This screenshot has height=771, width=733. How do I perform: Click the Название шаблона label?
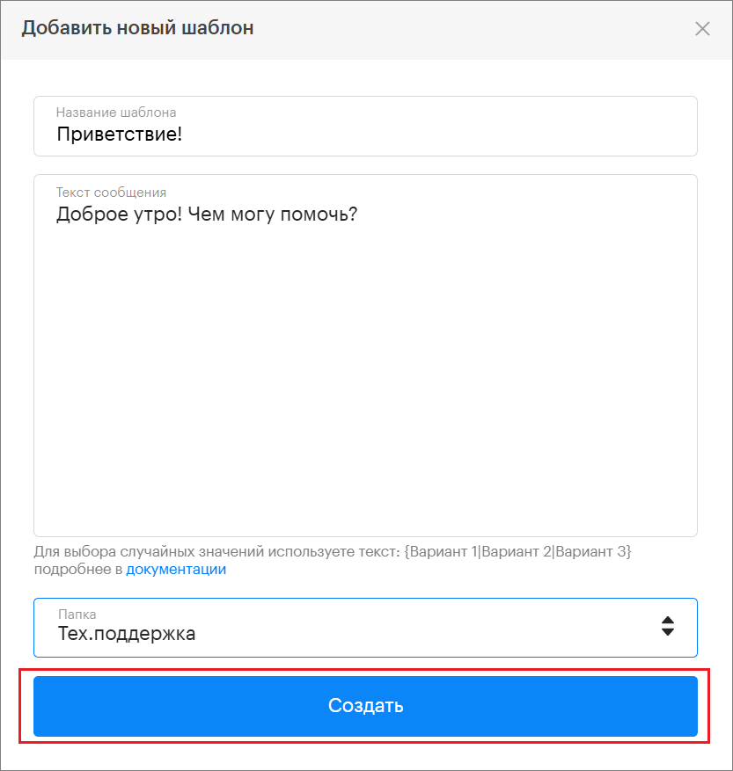(x=116, y=113)
